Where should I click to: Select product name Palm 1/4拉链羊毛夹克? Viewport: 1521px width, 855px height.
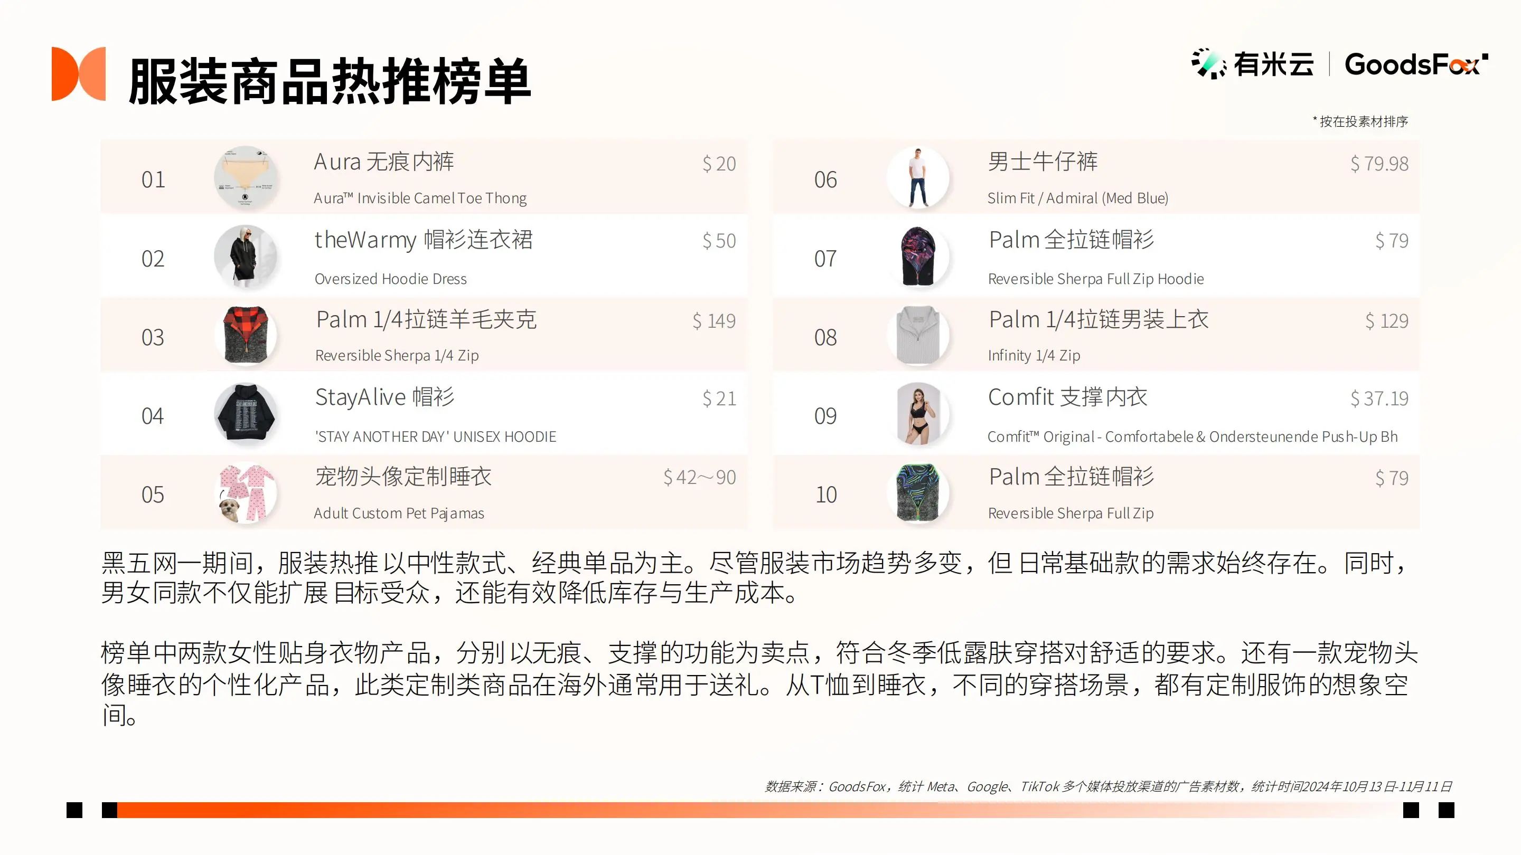click(426, 319)
